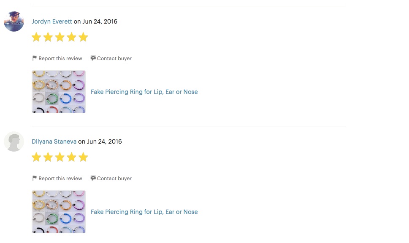This screenshot has height=243, width=409.
Task: Click flag icon in Dilyana Staneva's review
Action: pos(35,178)
